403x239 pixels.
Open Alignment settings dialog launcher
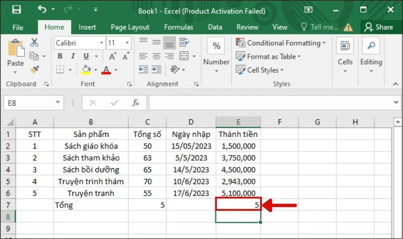(196, 84)
